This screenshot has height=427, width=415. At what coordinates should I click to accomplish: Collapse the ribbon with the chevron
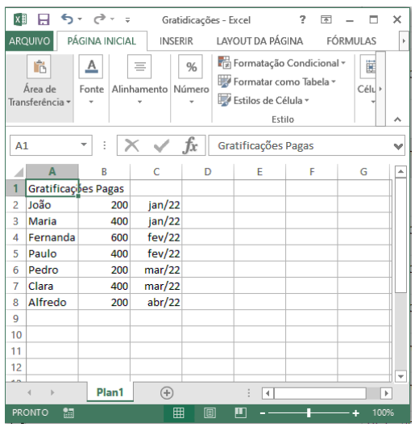click(x=397, y=119)
